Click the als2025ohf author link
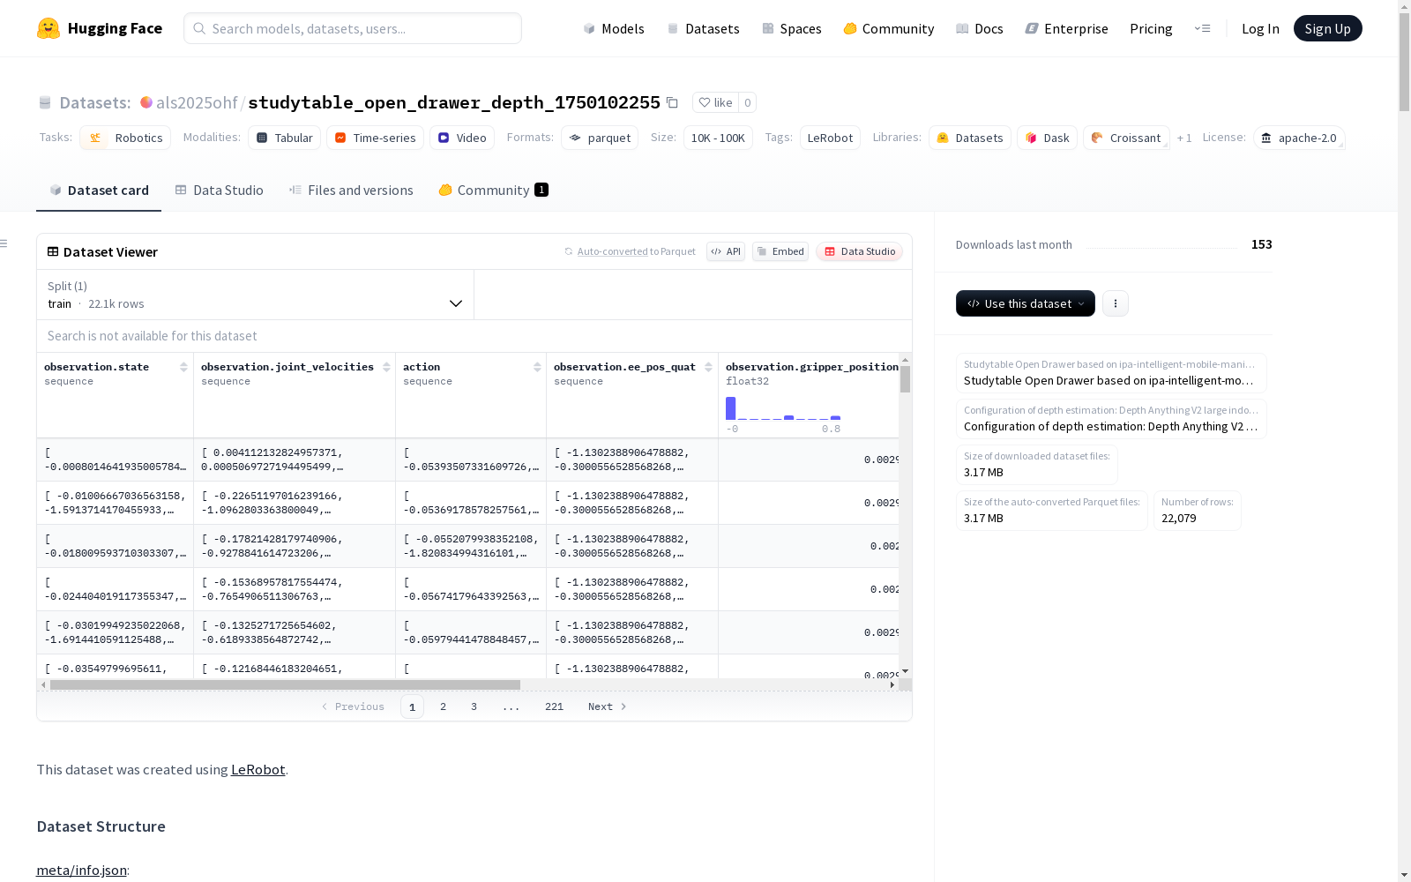The width and height of the screenshot is (1411, 882). (x=197, y=102)
